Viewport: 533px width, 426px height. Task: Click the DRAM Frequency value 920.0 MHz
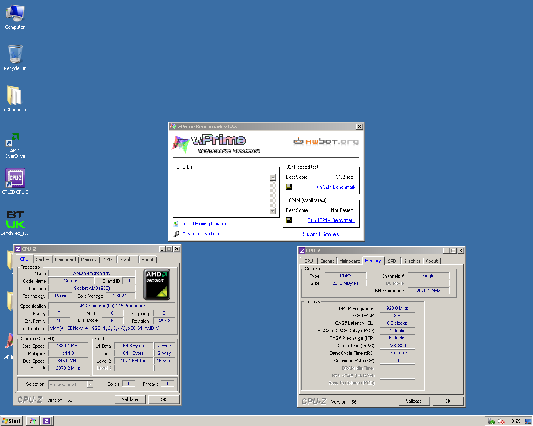[397, 308]
